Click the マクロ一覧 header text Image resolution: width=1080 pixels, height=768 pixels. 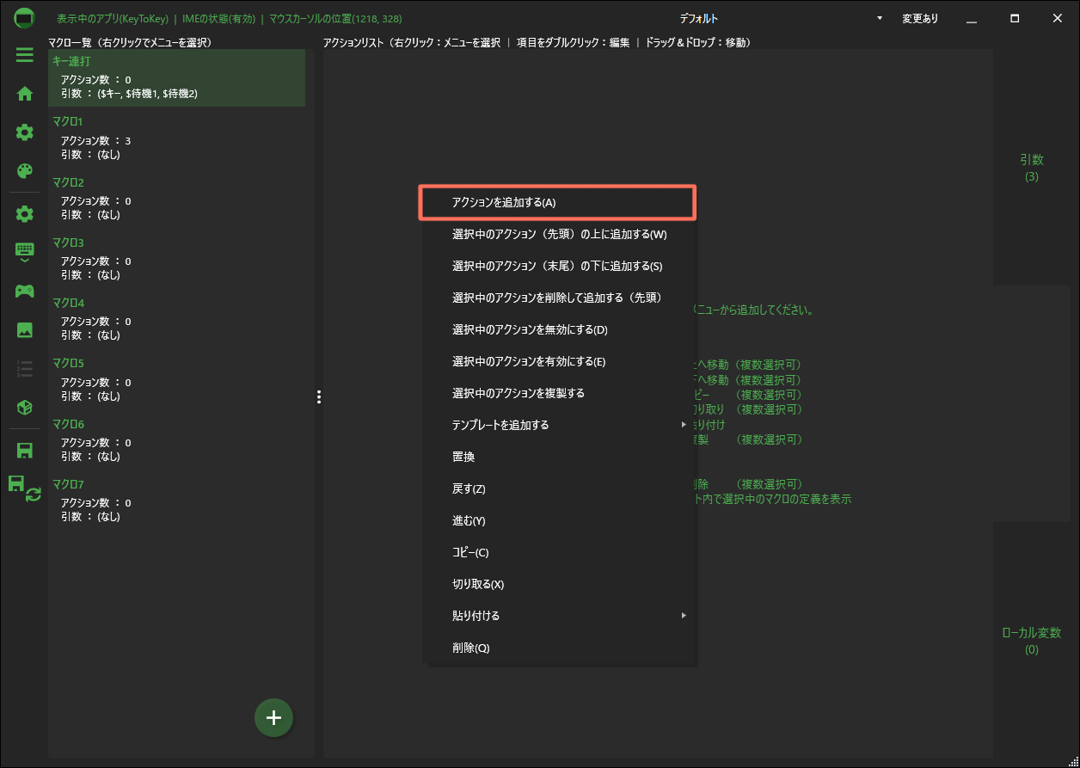point(129,41)
